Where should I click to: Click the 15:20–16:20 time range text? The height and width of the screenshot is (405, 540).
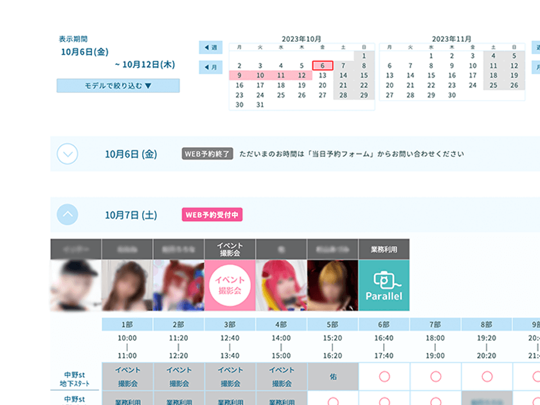tap(332, 346)
